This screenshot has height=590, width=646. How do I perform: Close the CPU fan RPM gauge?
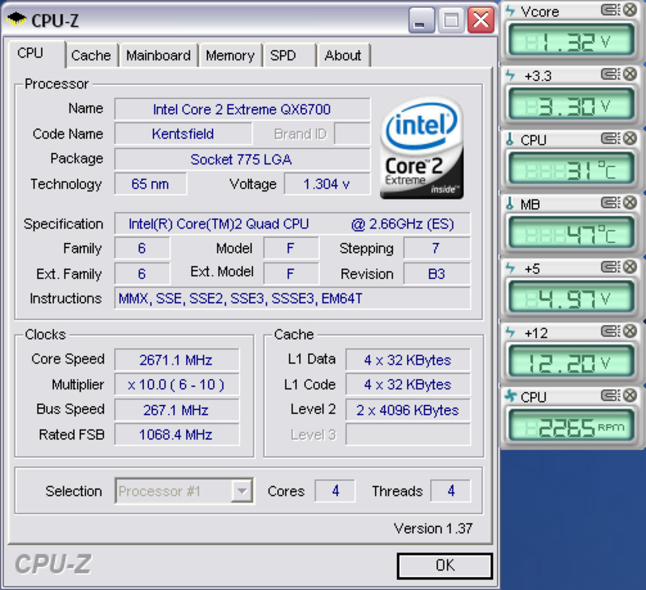(629, 395)
